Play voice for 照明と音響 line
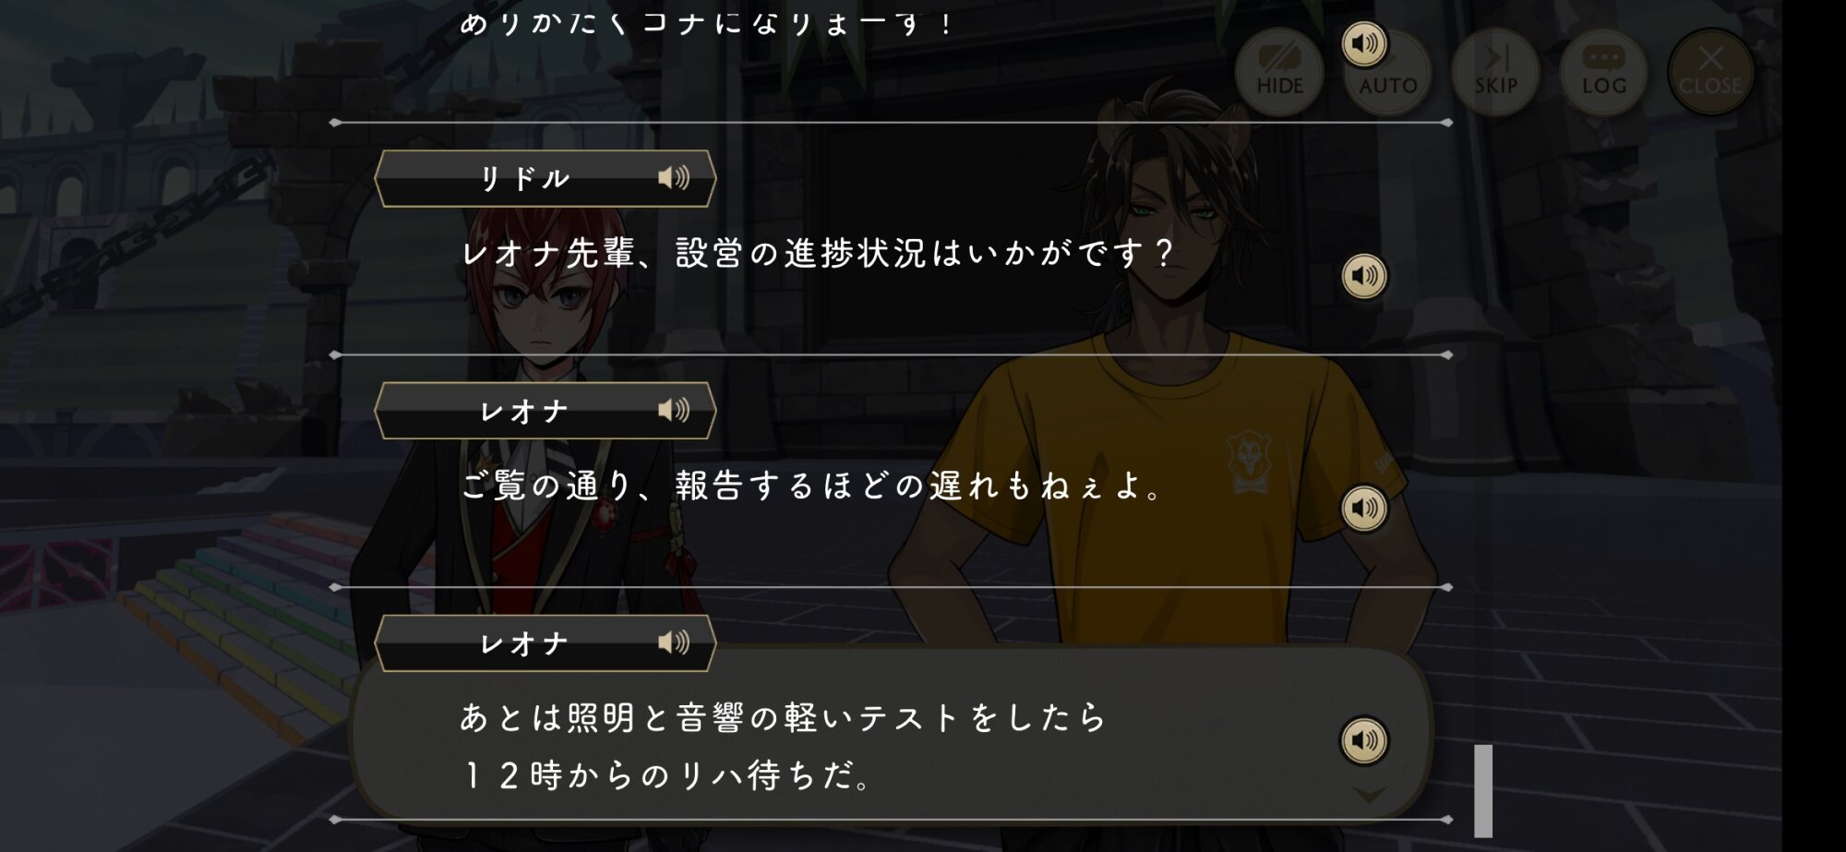 point(1364,740)
